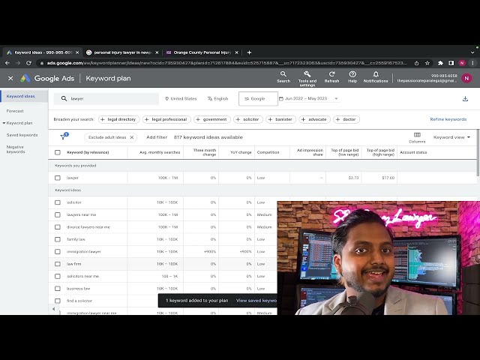Click the browser address bar URL

coord(226,63)
